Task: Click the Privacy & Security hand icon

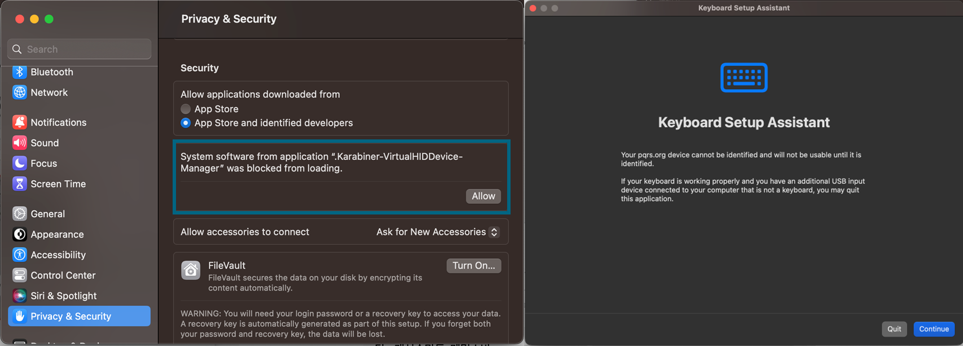Action: pyautogui.click(x=20, y=316)
